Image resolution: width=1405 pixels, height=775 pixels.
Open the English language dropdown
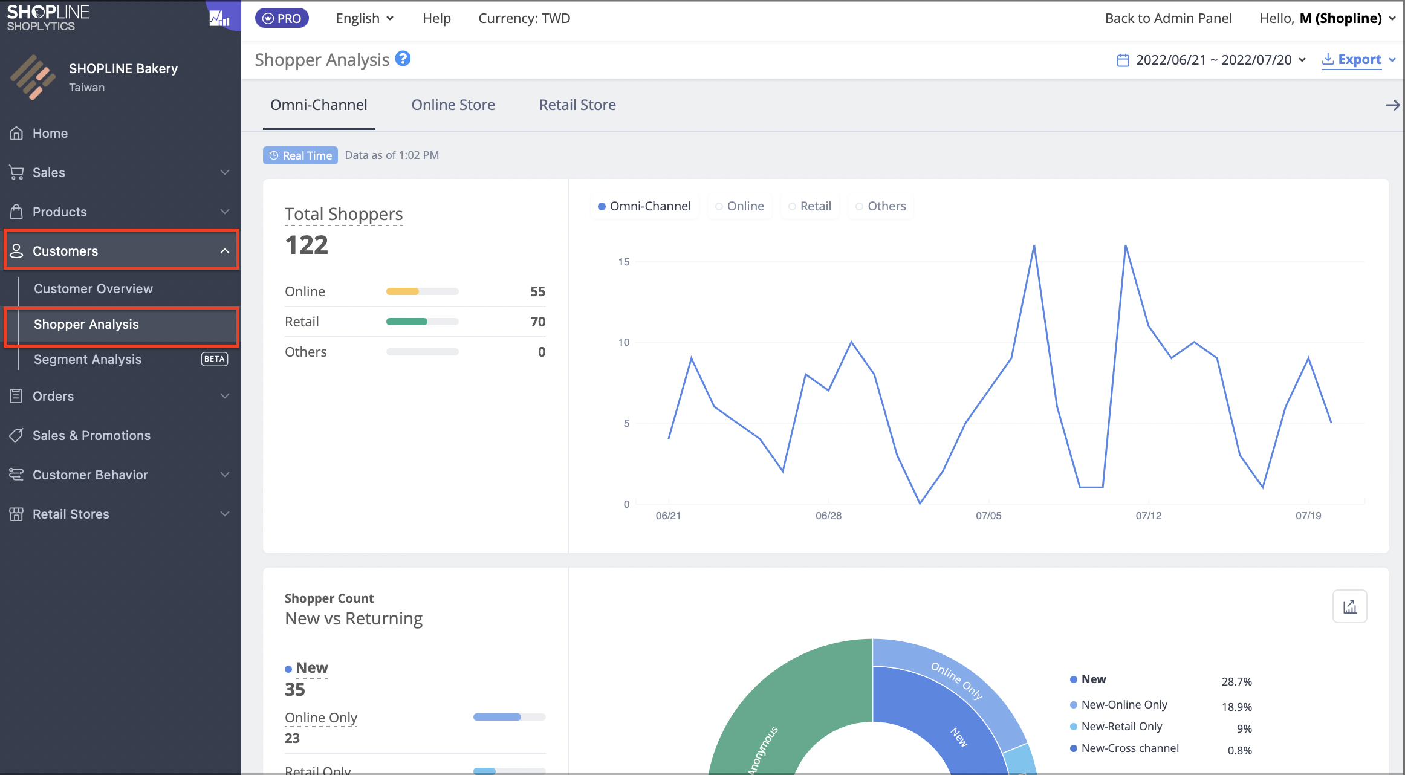point(365,18)
